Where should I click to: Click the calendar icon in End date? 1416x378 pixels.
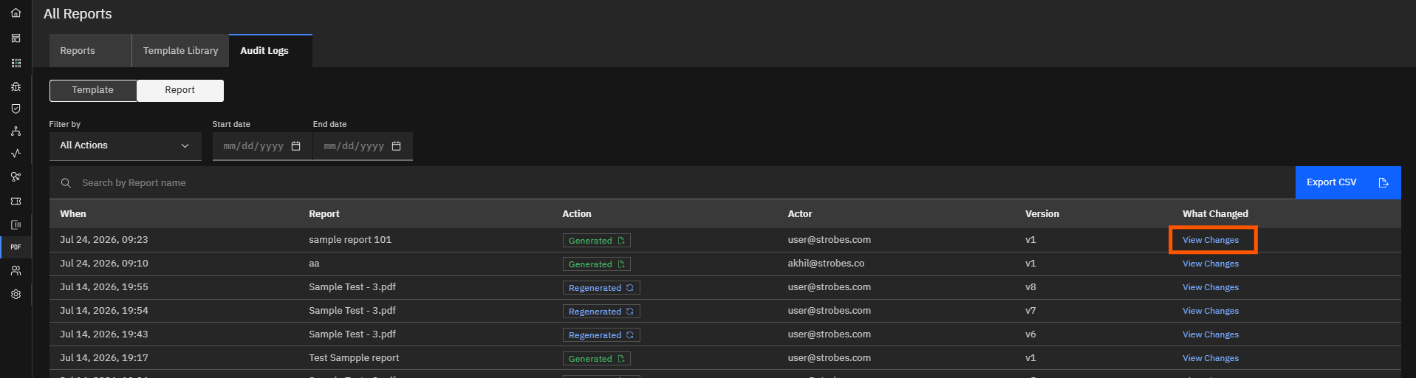click(x=397, y=146)
